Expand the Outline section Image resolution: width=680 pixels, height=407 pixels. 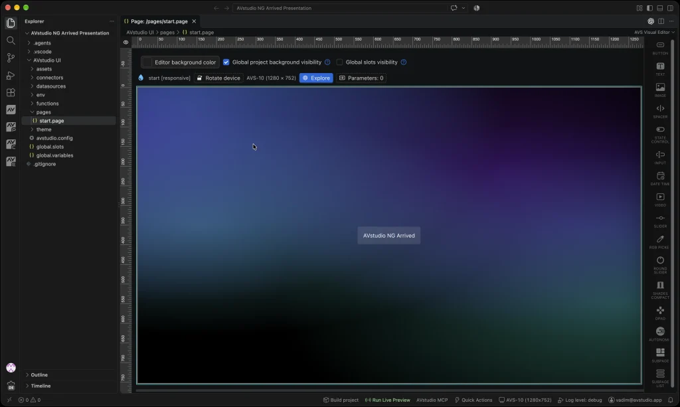coord(69,374)
